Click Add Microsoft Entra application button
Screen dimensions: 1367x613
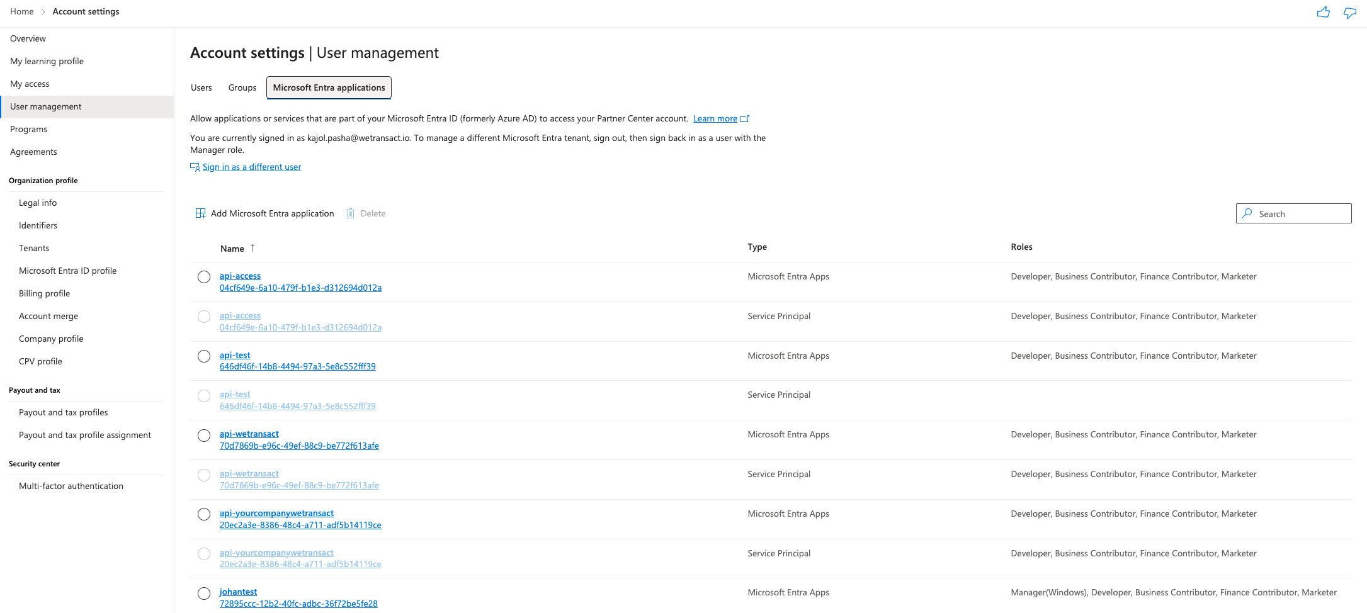point(264,213)
